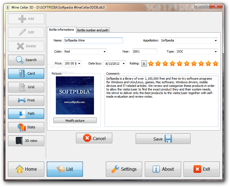This screenshot has width=230, height=187.
Task: Expand the Appellation dropdown arrow
Action: pyautogui.click(x=216, y=41)
